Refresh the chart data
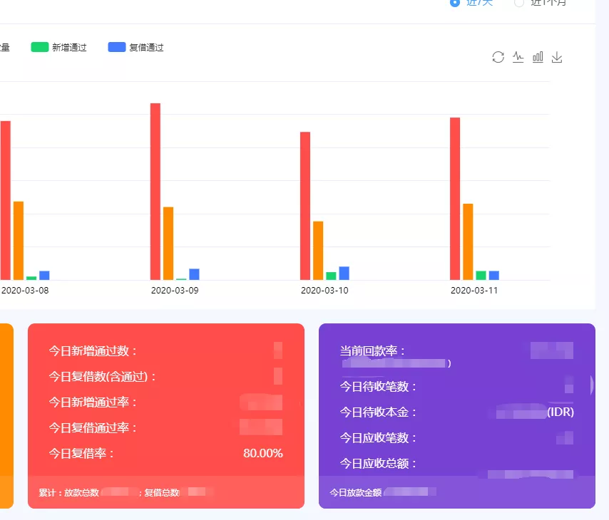Screen dimensions: 609x520 point(498,57)
